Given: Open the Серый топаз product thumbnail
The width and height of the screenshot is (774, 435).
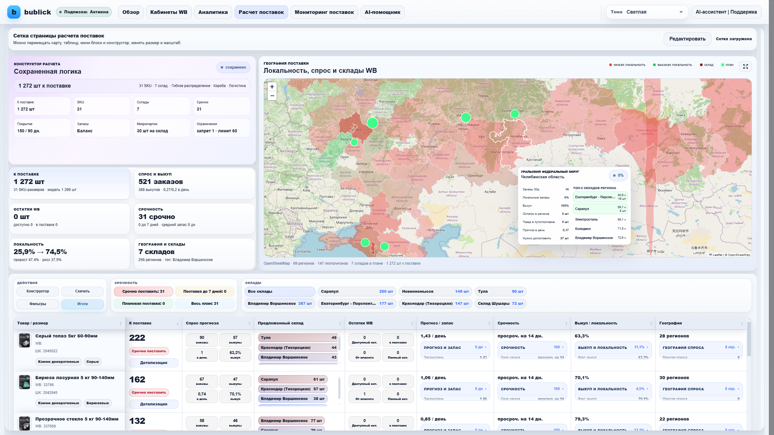Looking at the screenshot, I should (x=24, y=340).
